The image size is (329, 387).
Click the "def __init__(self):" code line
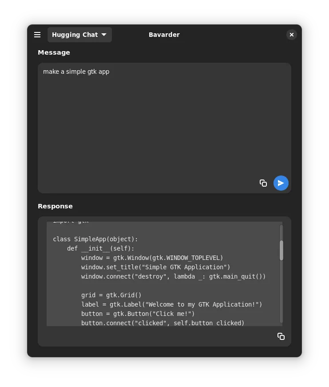pos(100,248)
